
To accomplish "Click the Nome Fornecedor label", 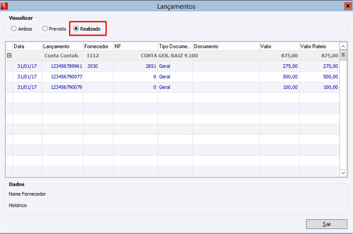I will click(x=27, y=194).
